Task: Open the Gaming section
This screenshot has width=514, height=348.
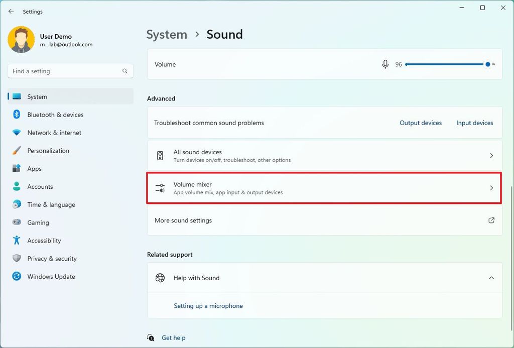Action: (x=38, y=222)
